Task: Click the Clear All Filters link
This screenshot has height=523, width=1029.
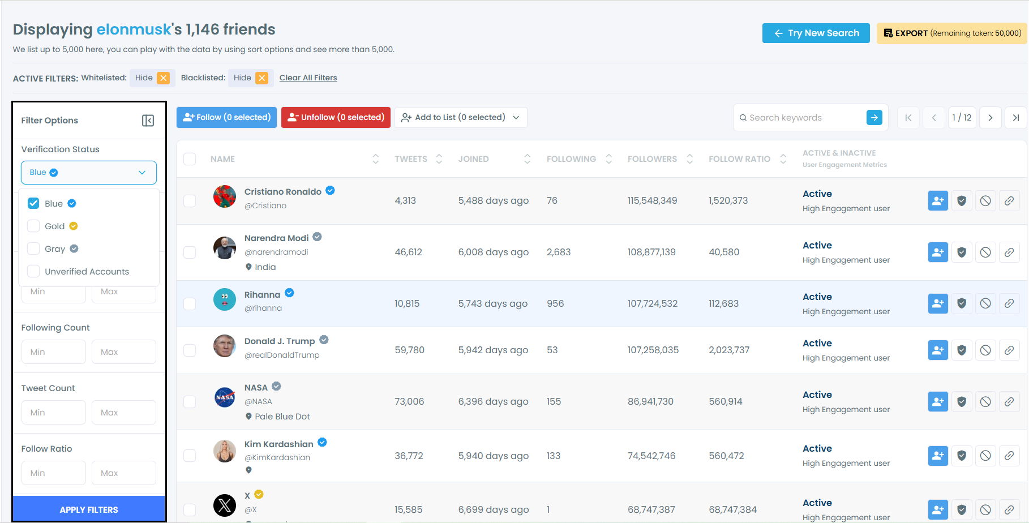Action: click(x=308, y=78)
